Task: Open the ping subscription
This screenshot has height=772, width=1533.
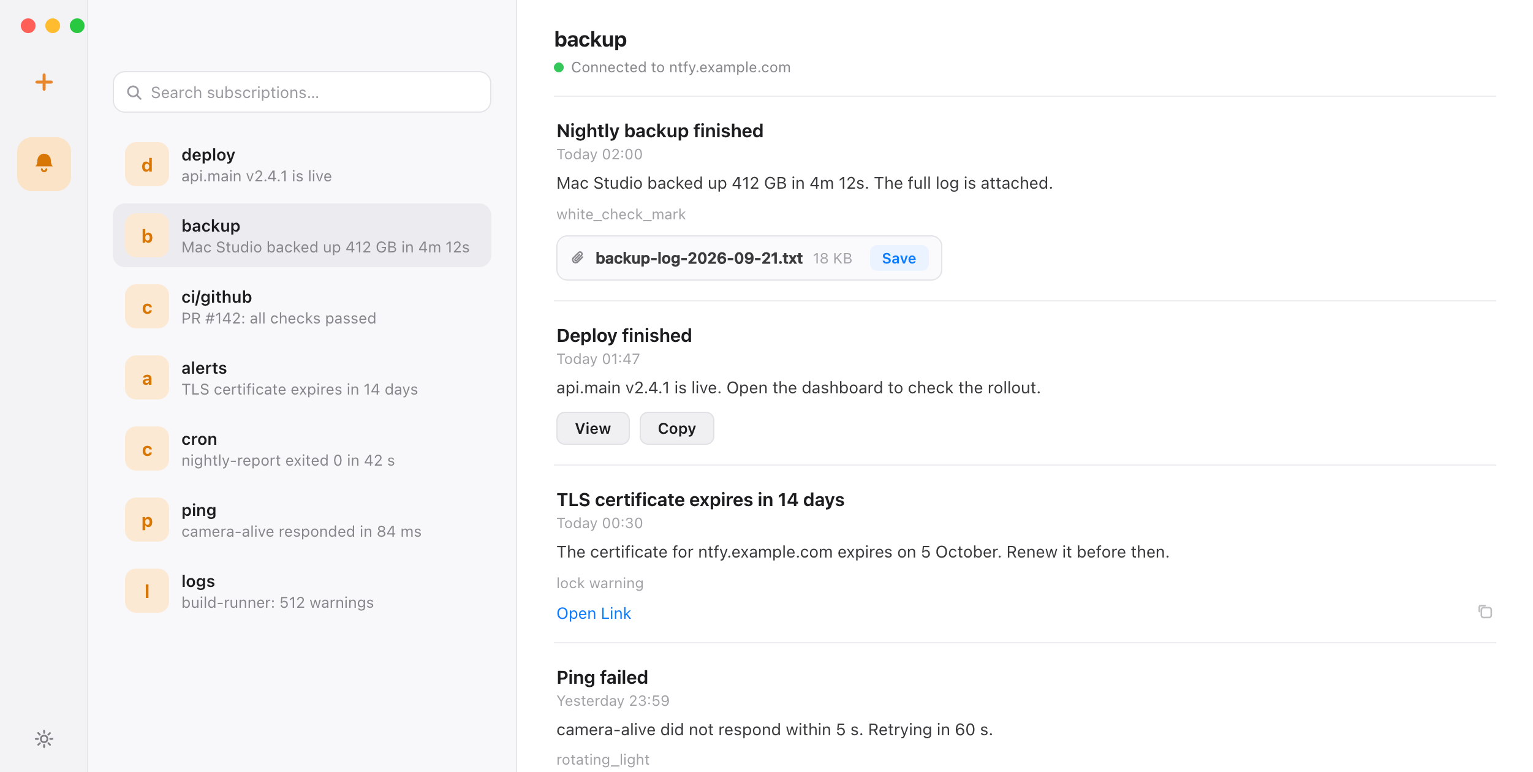Action: [302, 520]
